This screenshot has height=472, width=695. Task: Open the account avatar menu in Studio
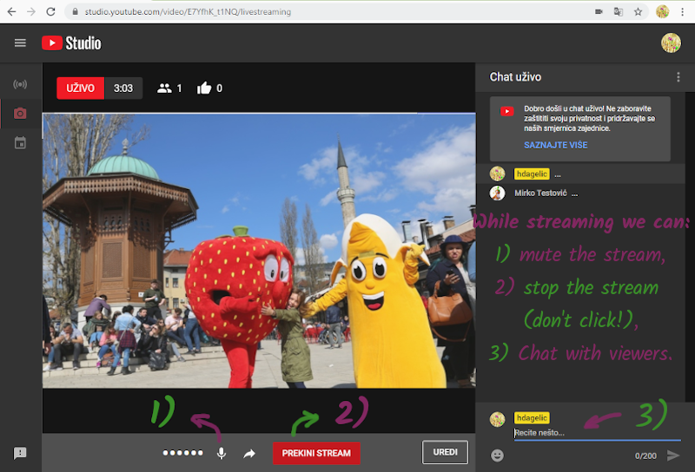click(671, 43)
